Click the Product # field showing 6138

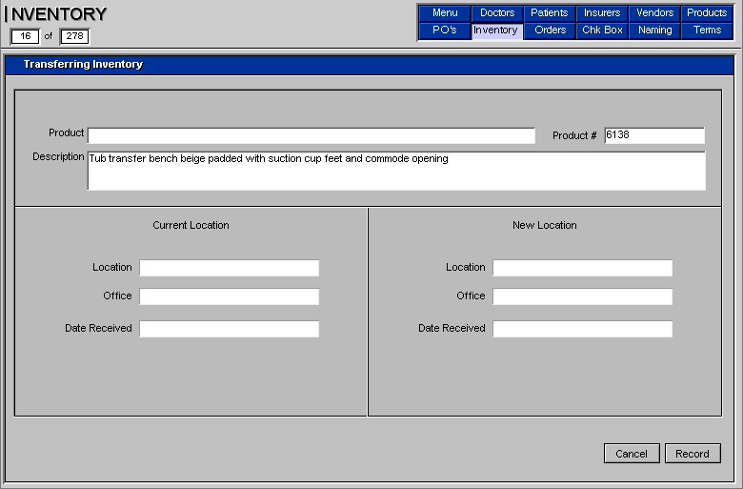(654, 135)
